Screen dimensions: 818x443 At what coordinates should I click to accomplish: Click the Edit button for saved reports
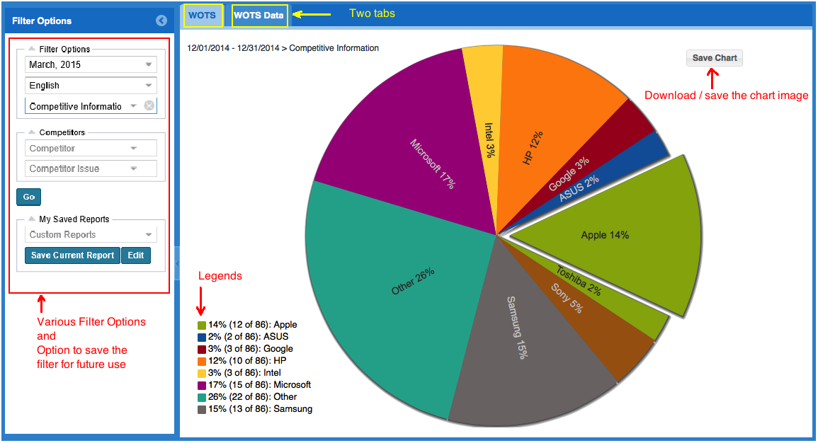tap(135, 255)
